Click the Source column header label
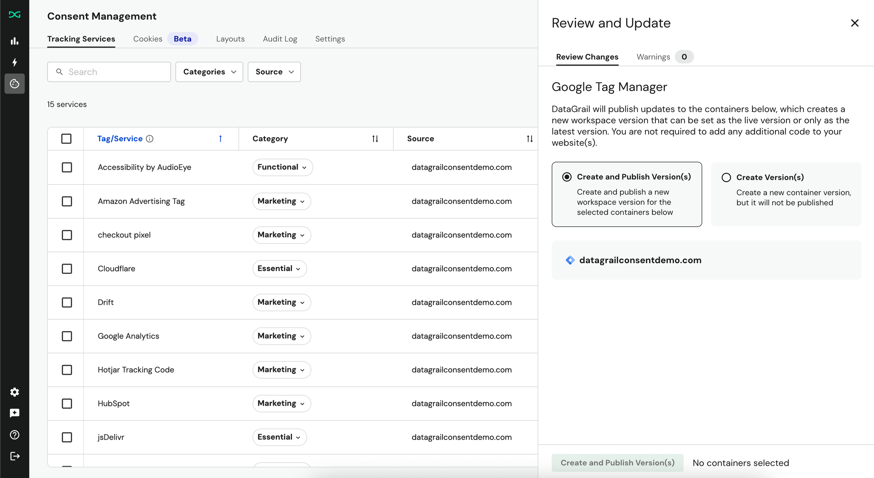The width and height of the screenshot is (874, 478). coord(420,139)
